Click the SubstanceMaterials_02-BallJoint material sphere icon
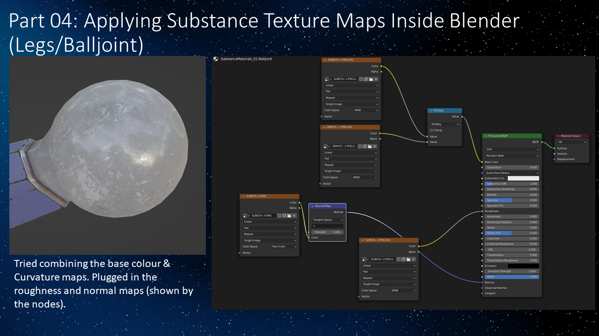The image size is (599, 336). pos(216,59)
